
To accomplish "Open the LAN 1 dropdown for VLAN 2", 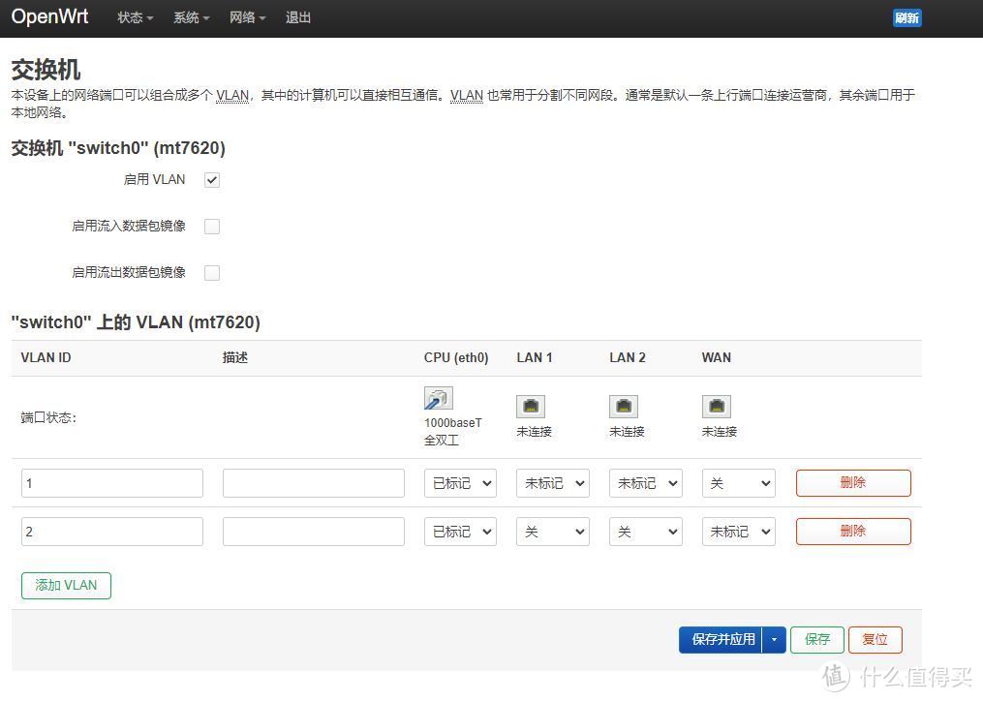I will point(552,531).
